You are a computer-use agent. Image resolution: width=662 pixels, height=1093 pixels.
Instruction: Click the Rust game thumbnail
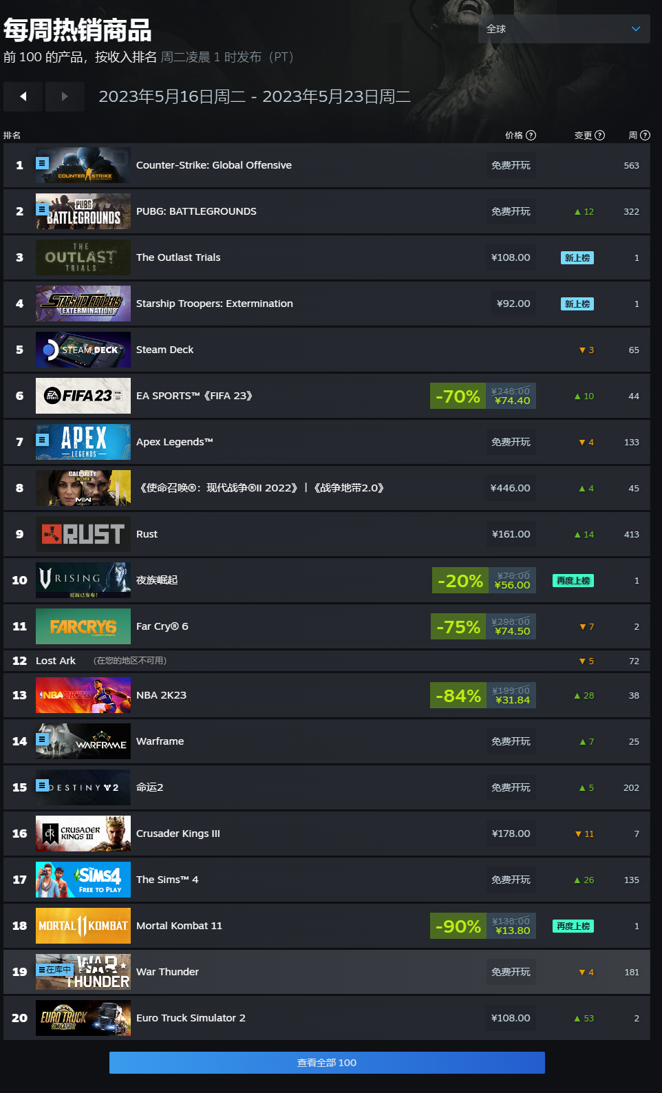(83, 534)
